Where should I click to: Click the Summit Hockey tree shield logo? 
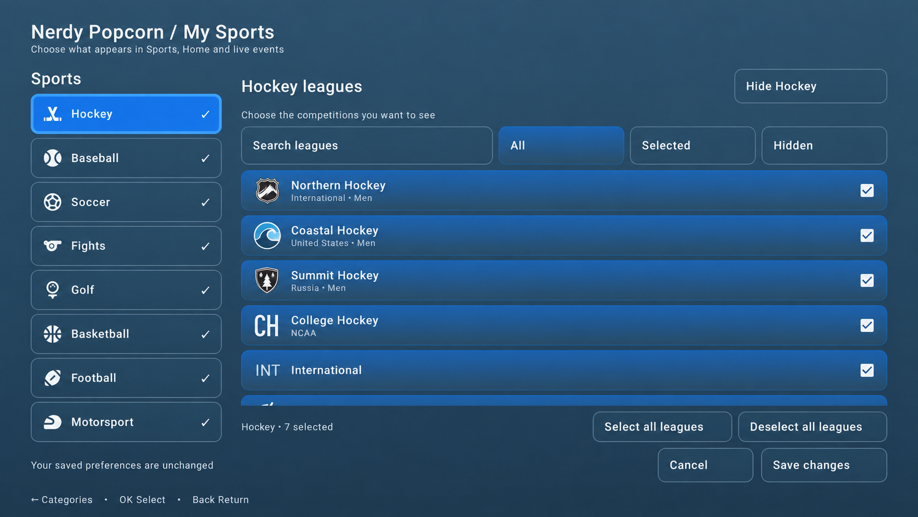[x=267, y=280]
